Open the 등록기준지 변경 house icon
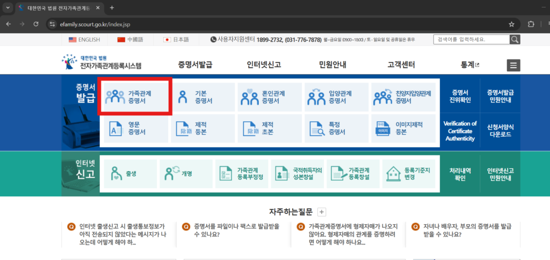The image size is (550, 260). [x=394, y=173]
